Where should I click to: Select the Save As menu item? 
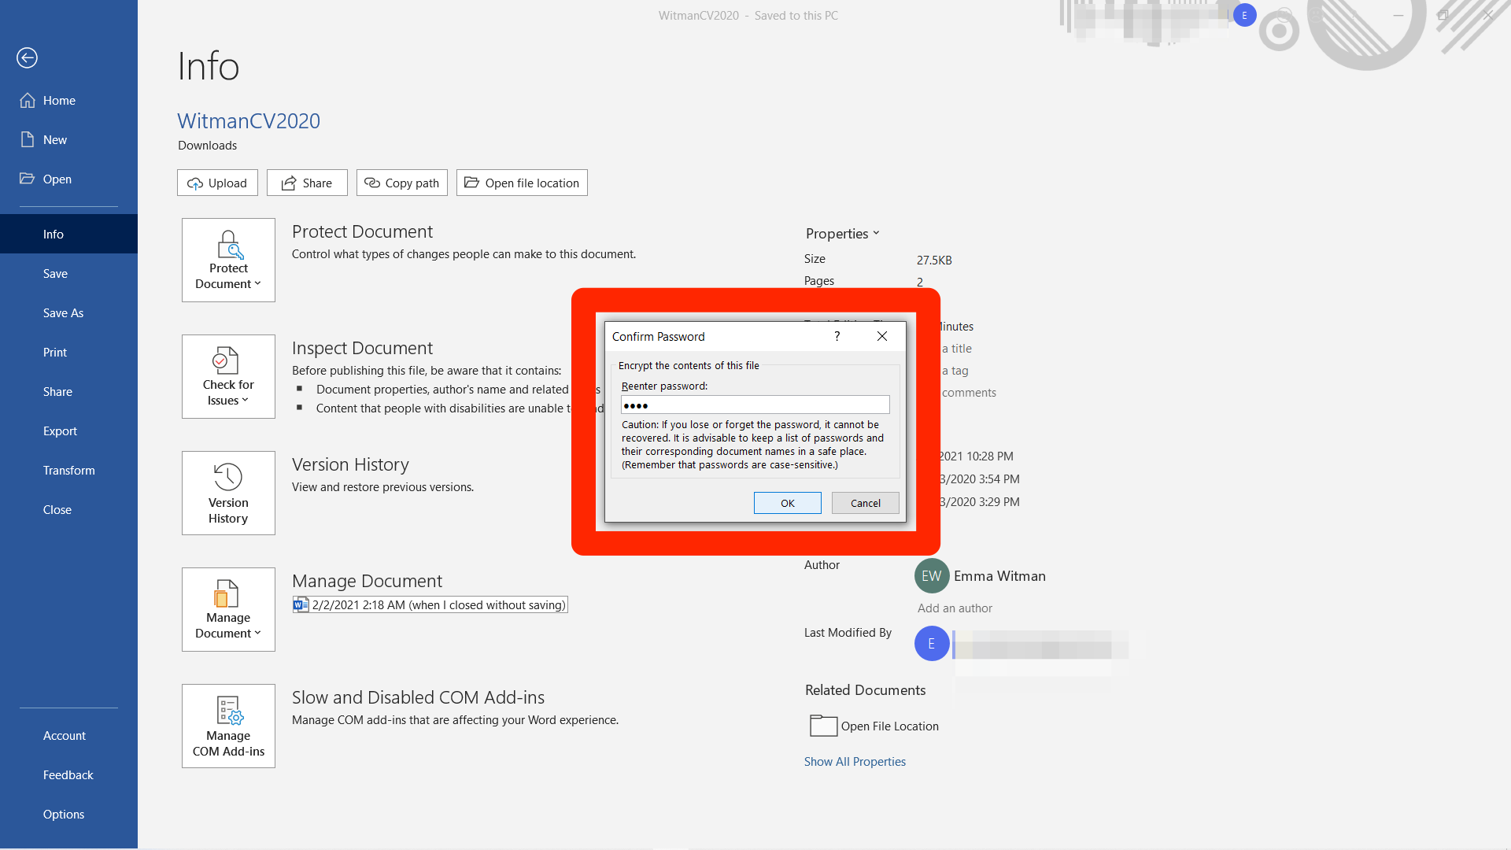[x=62, y=312]
